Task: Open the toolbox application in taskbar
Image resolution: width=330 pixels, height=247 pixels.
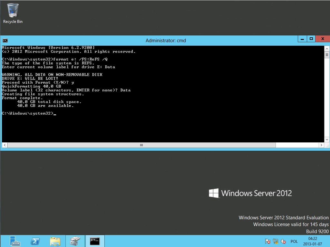Action: point(75,241)
